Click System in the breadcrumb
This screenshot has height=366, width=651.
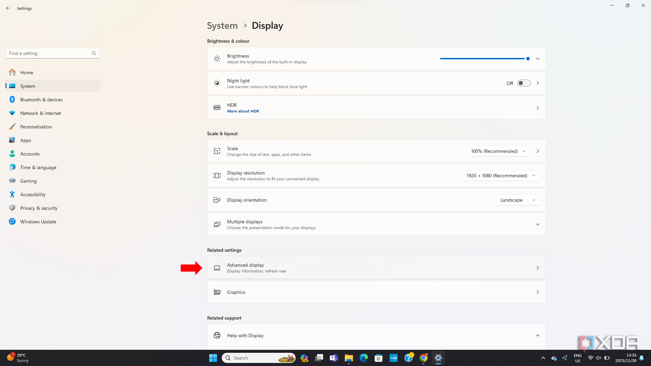coord(222,26)
